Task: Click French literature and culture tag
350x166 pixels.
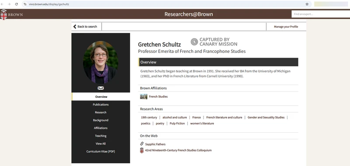Action: 224,117
